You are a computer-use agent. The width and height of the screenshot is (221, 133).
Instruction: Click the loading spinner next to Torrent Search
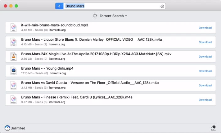click(95, 16)
